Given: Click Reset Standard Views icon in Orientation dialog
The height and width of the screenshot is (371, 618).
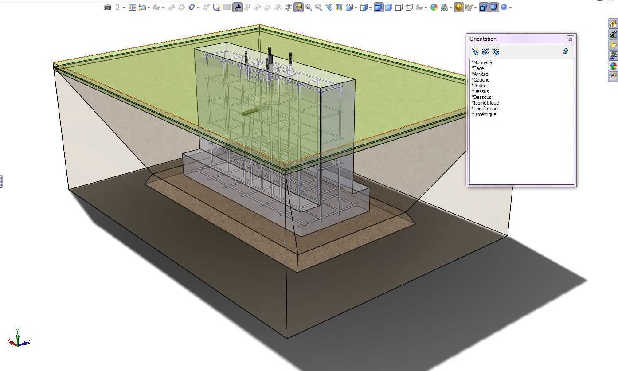Looking at the screenshot, I should pyautogui.click(x=496, y=51).
